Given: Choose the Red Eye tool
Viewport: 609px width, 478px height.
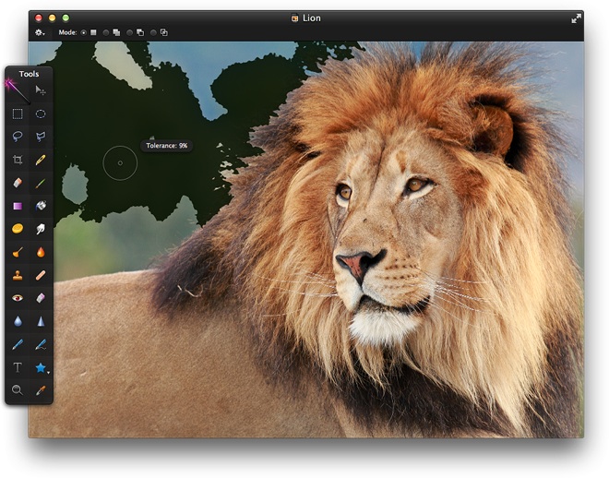Looking at the screenshot, I should pyautogui.click(x=18, y=298).
